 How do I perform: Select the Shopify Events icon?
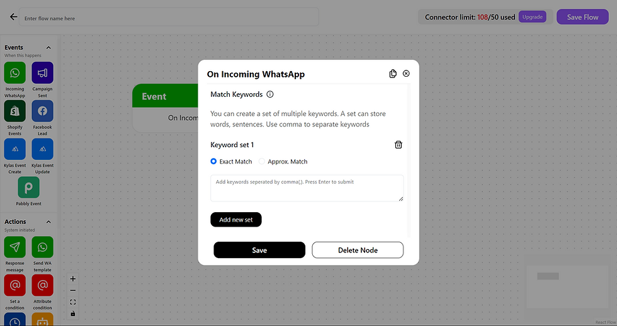coord(15,111)
